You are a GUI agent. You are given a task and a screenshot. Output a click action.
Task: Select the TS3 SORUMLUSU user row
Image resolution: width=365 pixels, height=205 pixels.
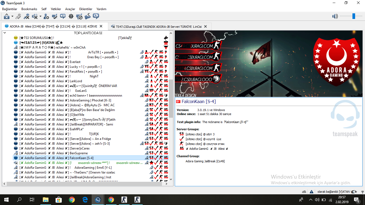[x=91, y=38]
